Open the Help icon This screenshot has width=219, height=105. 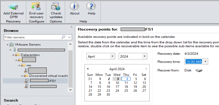pos(91,6)
